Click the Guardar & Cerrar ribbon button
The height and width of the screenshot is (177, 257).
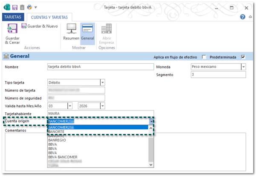pos(12,34)
